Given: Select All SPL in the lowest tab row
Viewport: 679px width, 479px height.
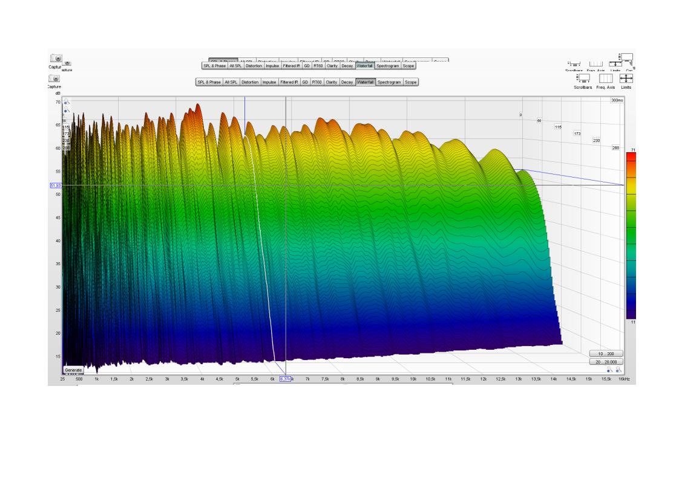Looking at the screenshot, I should pos(231,82).
